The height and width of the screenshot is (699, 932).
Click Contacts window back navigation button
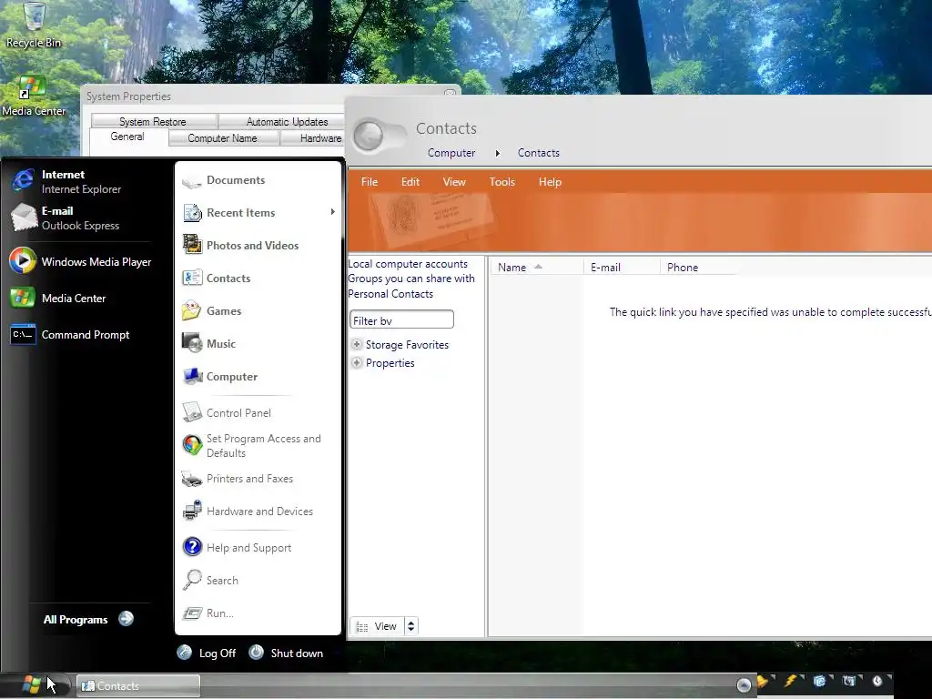(369, 135)
